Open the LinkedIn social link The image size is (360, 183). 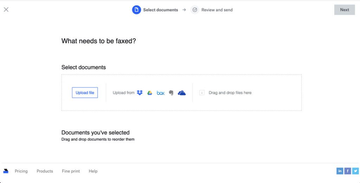pos(340,171)
